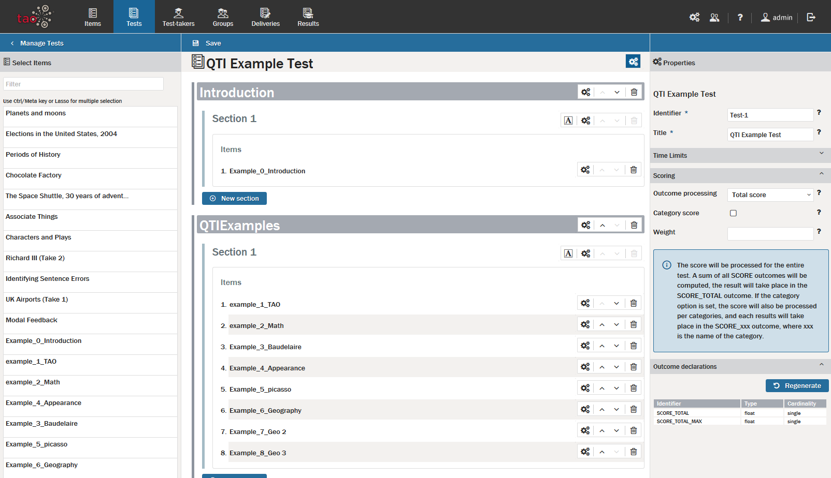Add a New section to Introduction
Screen dimensions: 831x478
234,199
